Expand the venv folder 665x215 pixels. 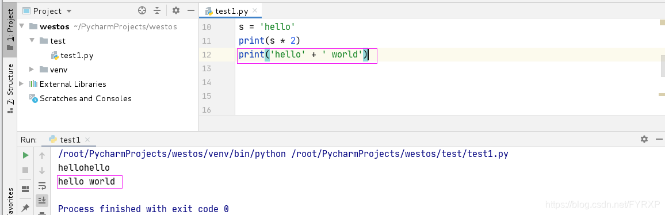pos(32,69)
